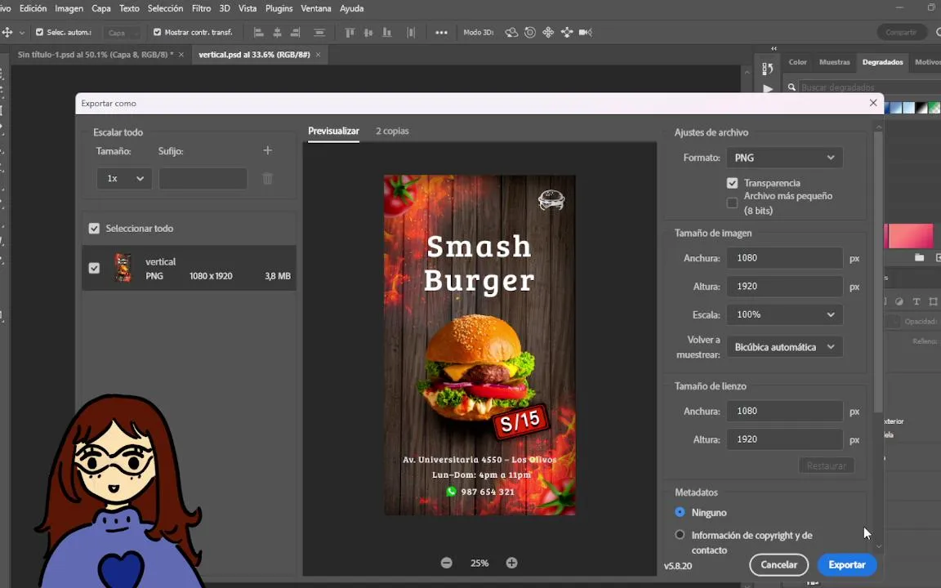This screenshot has width=941, height=588.
Task: Close the vertical.psd tab
Action: coord(318,55)
